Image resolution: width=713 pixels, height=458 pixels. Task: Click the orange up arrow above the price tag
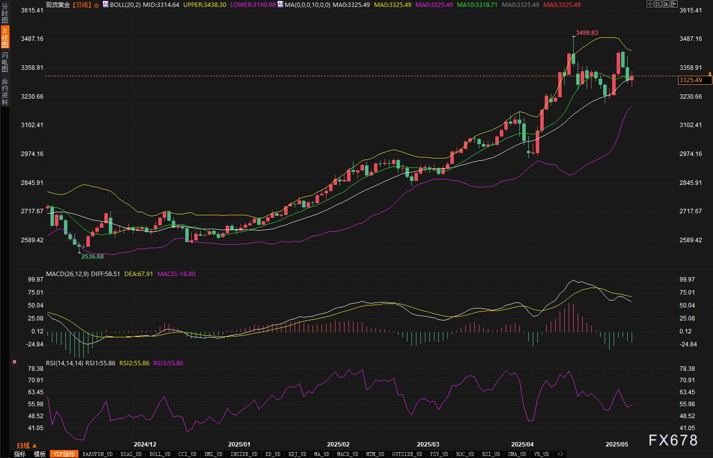[710, 74]
